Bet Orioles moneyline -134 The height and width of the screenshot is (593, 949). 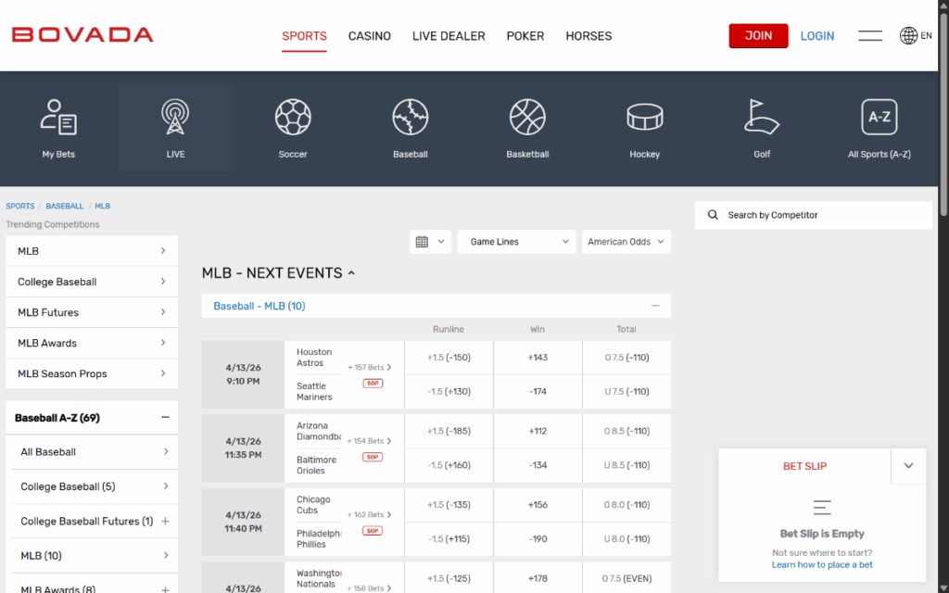(538, 465)
